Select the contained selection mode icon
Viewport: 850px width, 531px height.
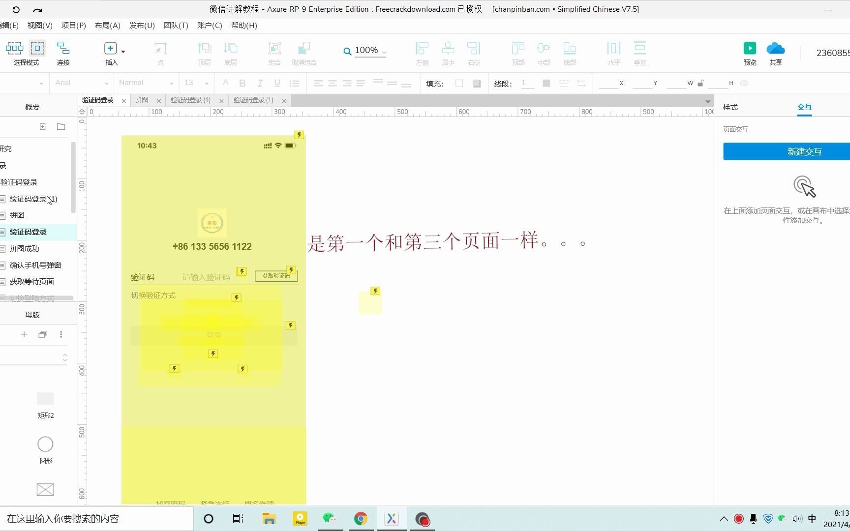[37, 48]
